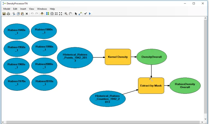
Task: Click the vertical scrollbar thumb
Action: (x=205, y=67)
